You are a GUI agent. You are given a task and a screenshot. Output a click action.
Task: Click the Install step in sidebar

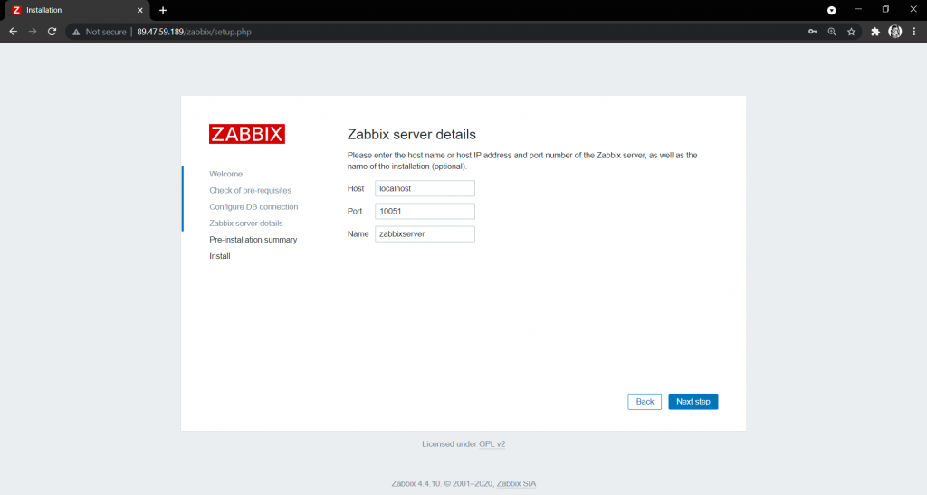(x=220, y=256)
